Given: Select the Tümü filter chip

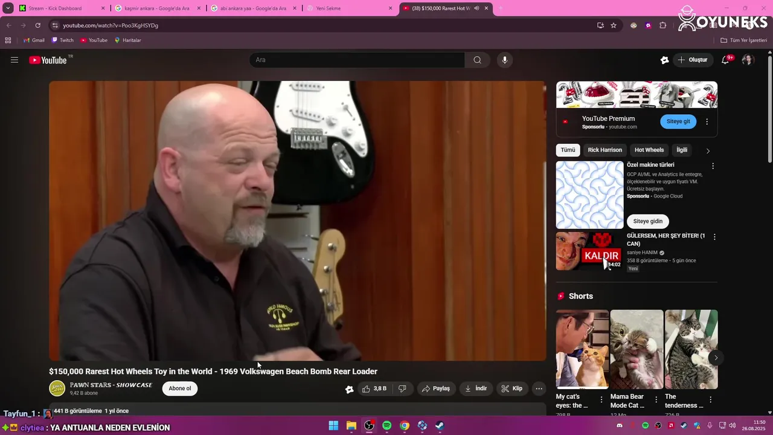Looking at the screenshot, I should 568,150.
